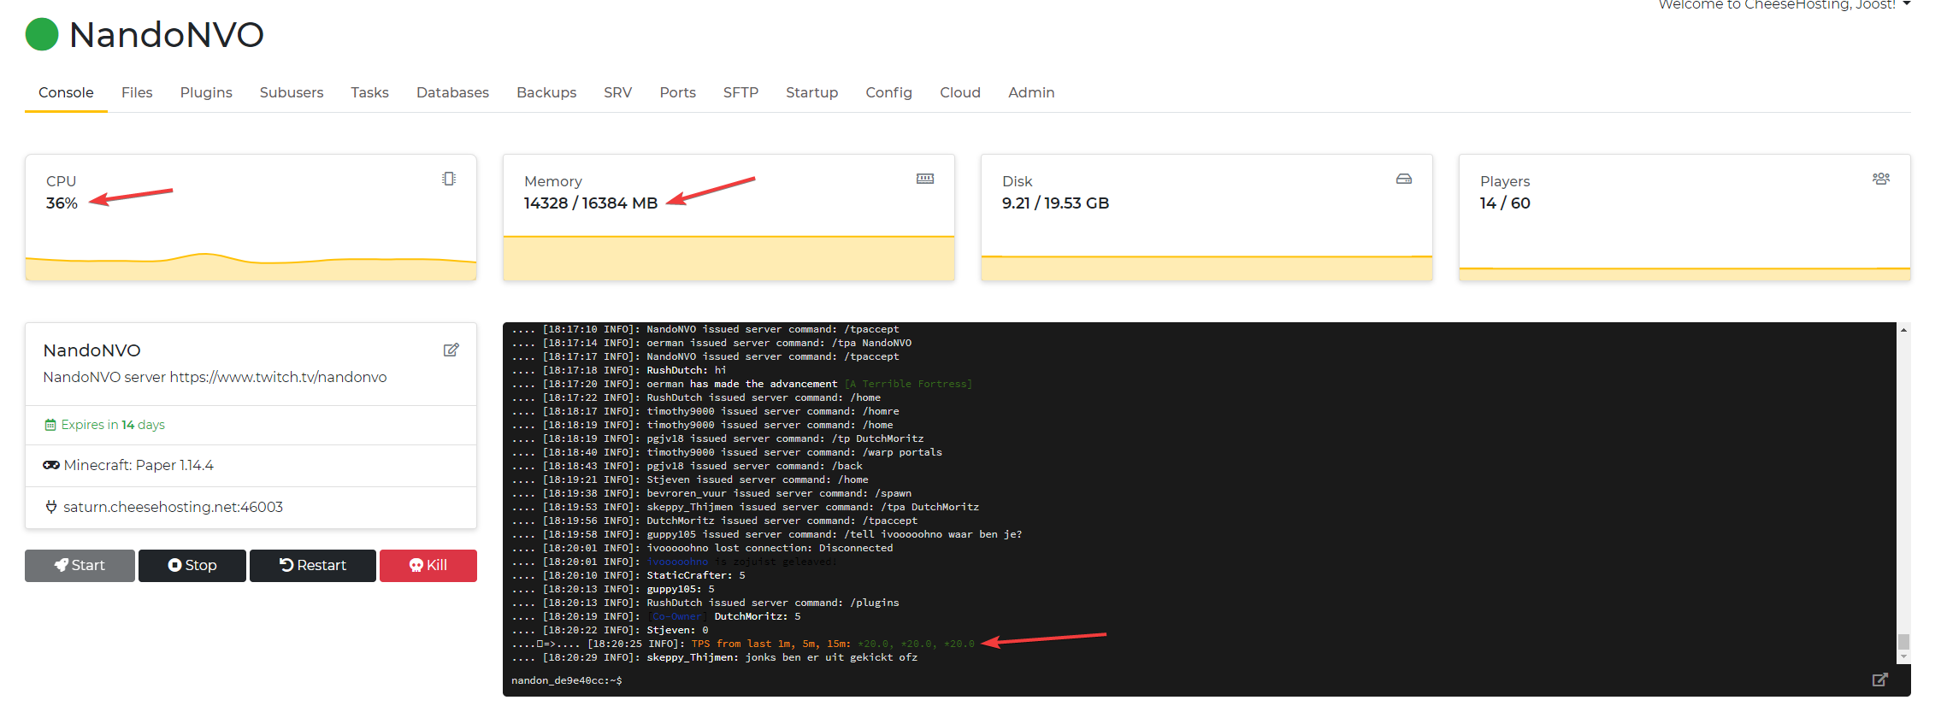The width and height of the screenshot is (1947, 712).
Task: Restart the server
Action: click(312, 565)
